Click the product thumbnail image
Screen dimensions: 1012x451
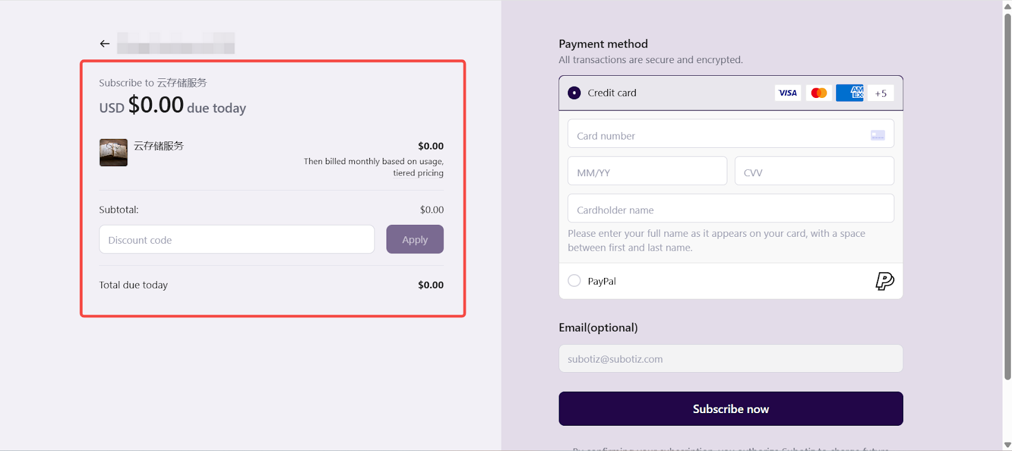coord(113,152)
